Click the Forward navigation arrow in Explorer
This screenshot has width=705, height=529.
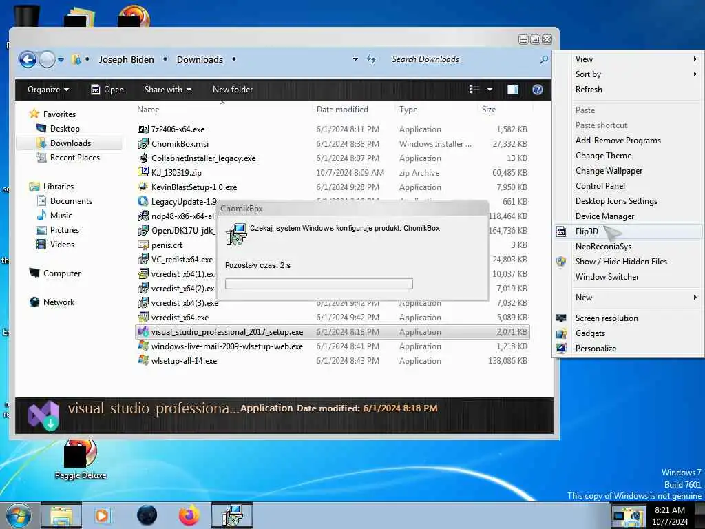[x=48, y=59]
